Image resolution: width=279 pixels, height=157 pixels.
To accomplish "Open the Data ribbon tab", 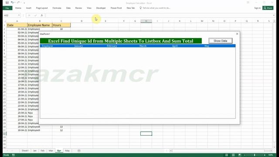I will click(68, 8).
